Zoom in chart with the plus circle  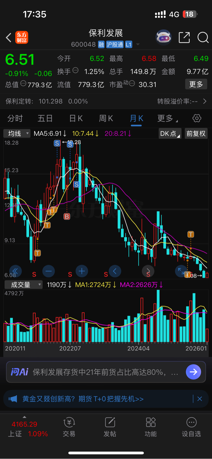82,271
